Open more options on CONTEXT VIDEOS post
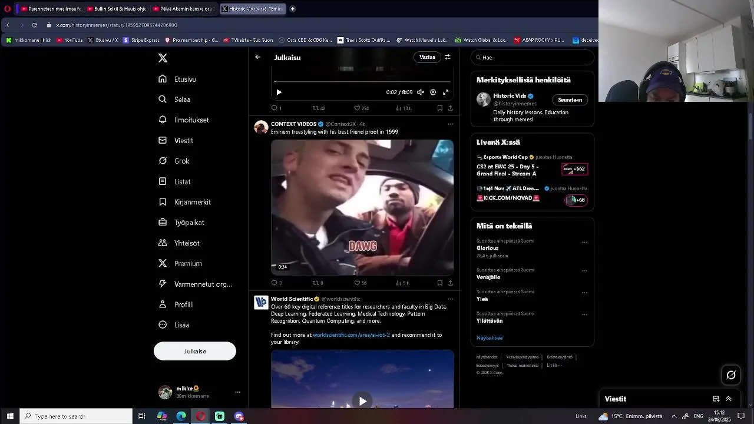 click(x=450, y=124)
